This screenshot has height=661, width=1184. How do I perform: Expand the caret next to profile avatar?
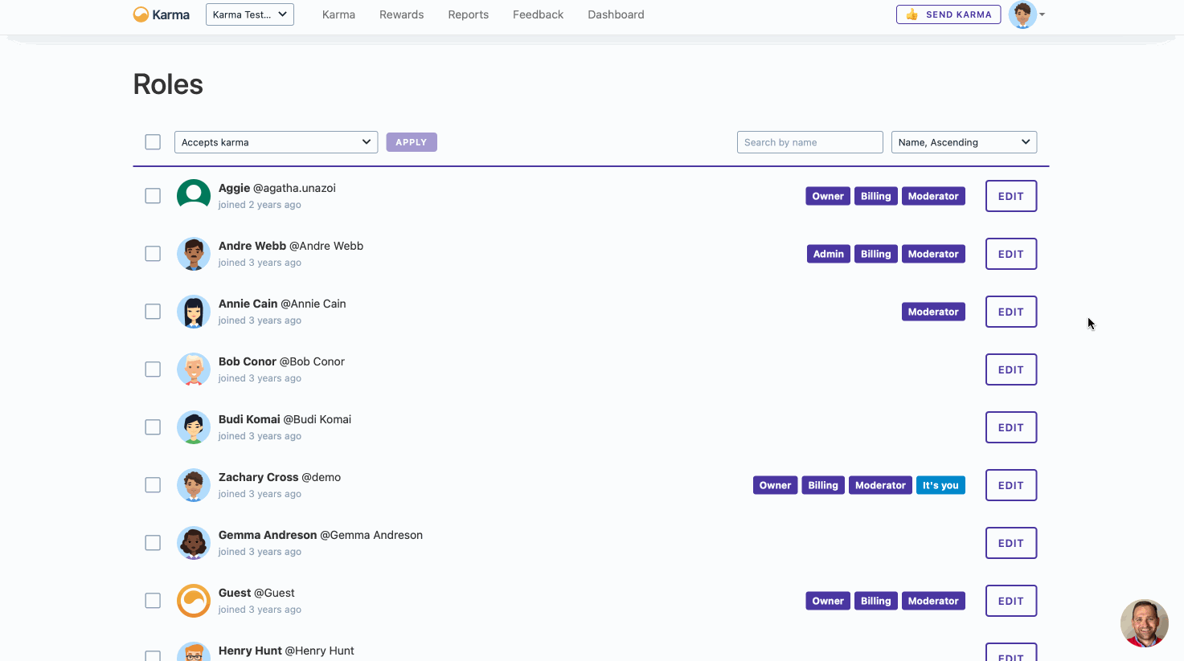[1043, 14]
